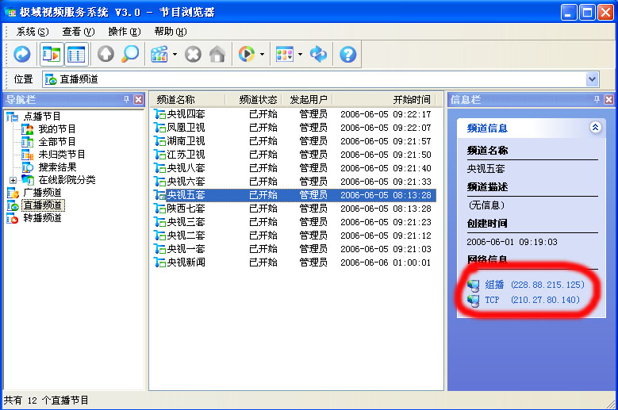Open the search magnifier tool

pyautogui.click(x=130, y=54)
